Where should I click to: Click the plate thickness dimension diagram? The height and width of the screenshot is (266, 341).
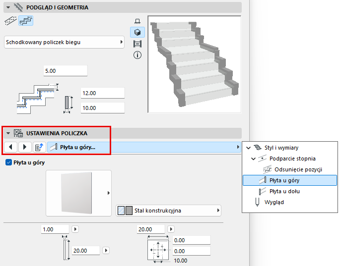(66, 247)
